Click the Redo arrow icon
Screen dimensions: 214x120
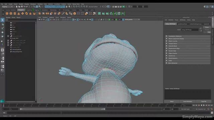[27, 7]
